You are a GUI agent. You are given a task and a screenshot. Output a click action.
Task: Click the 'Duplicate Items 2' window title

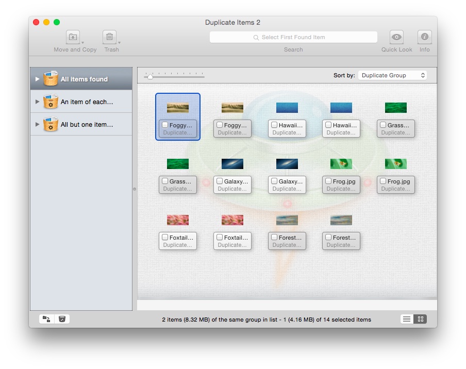(x=232, y=22)
